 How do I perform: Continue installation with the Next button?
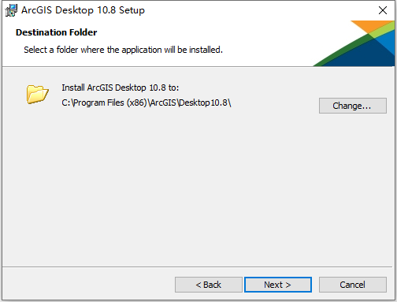click(278, 285)
